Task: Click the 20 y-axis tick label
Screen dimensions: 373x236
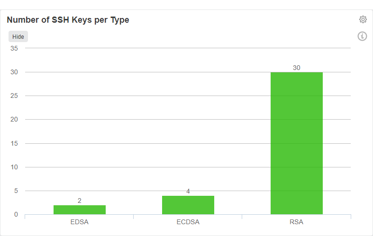Action: (14, 119)
